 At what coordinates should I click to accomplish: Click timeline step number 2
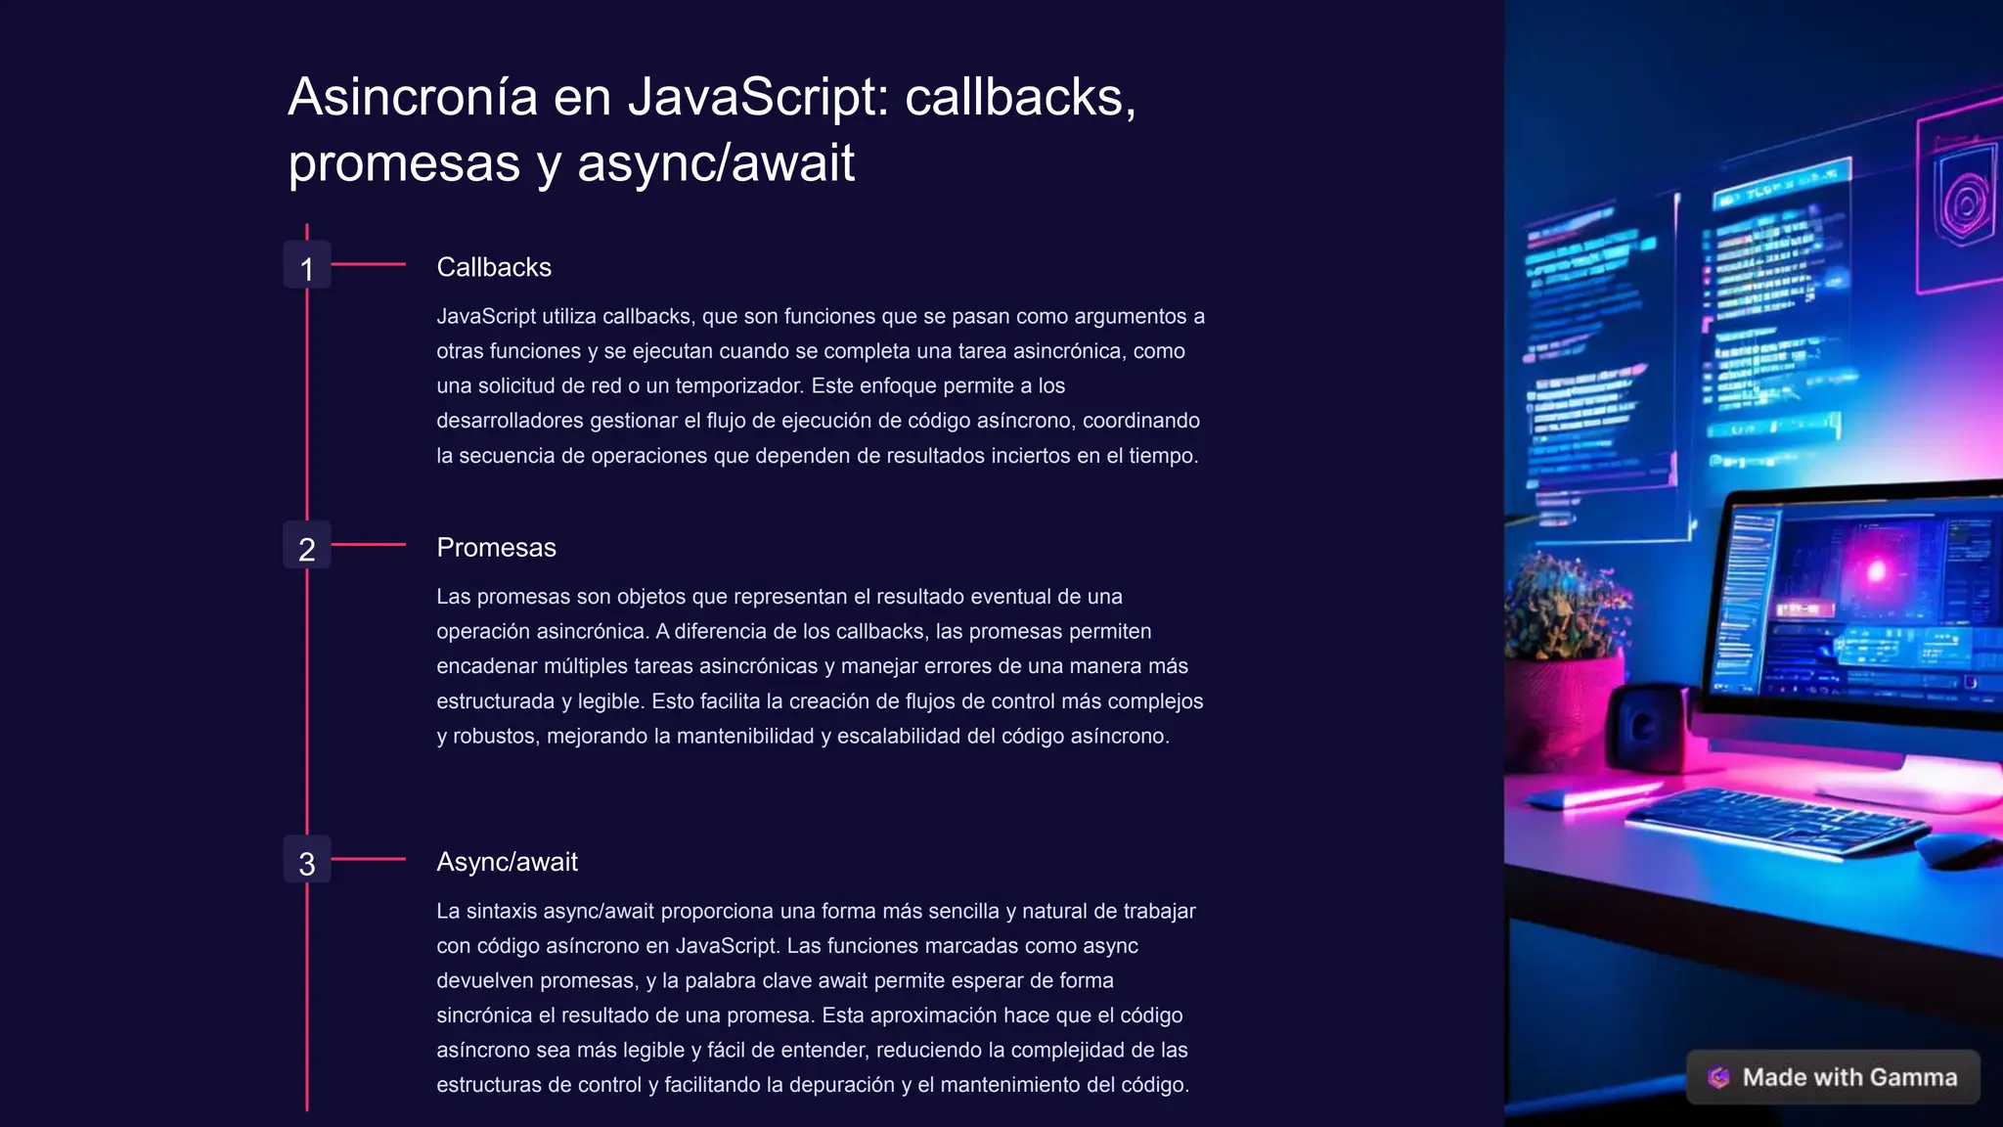tap(307, 546)
